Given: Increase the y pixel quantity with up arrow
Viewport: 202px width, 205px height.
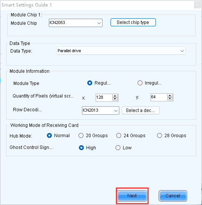Looking at the screenshot, I should coord(170,96).
